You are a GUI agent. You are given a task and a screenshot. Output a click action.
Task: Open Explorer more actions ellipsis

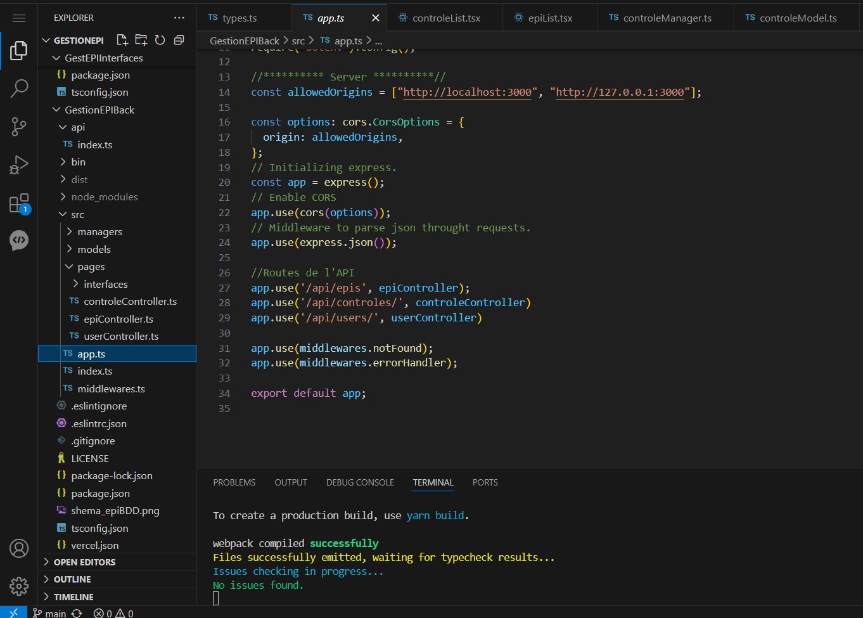click(x=179, y=18)
